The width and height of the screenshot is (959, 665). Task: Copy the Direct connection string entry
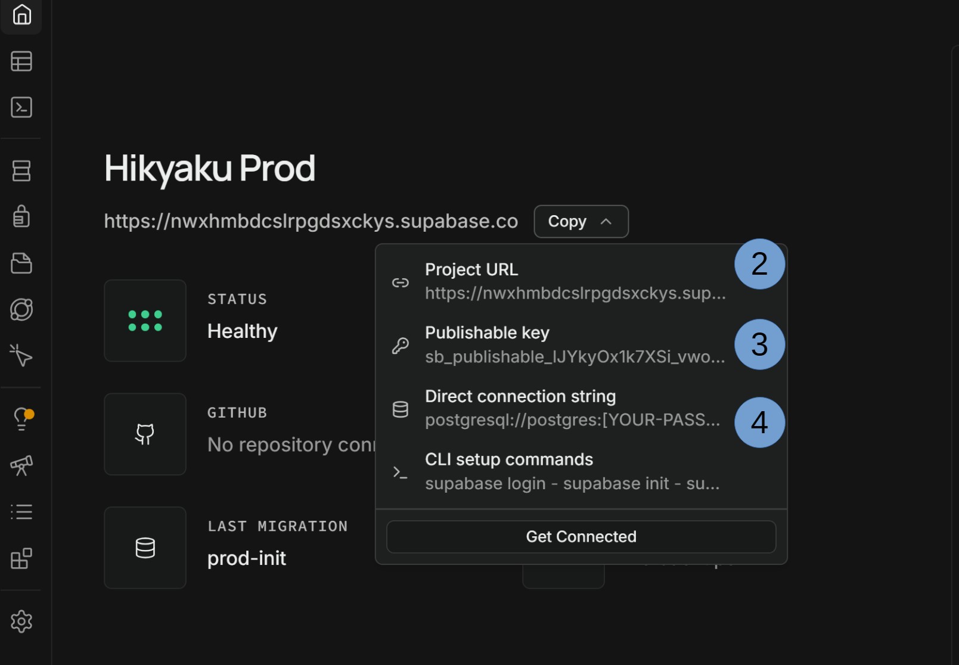click(x=581, y=408)
